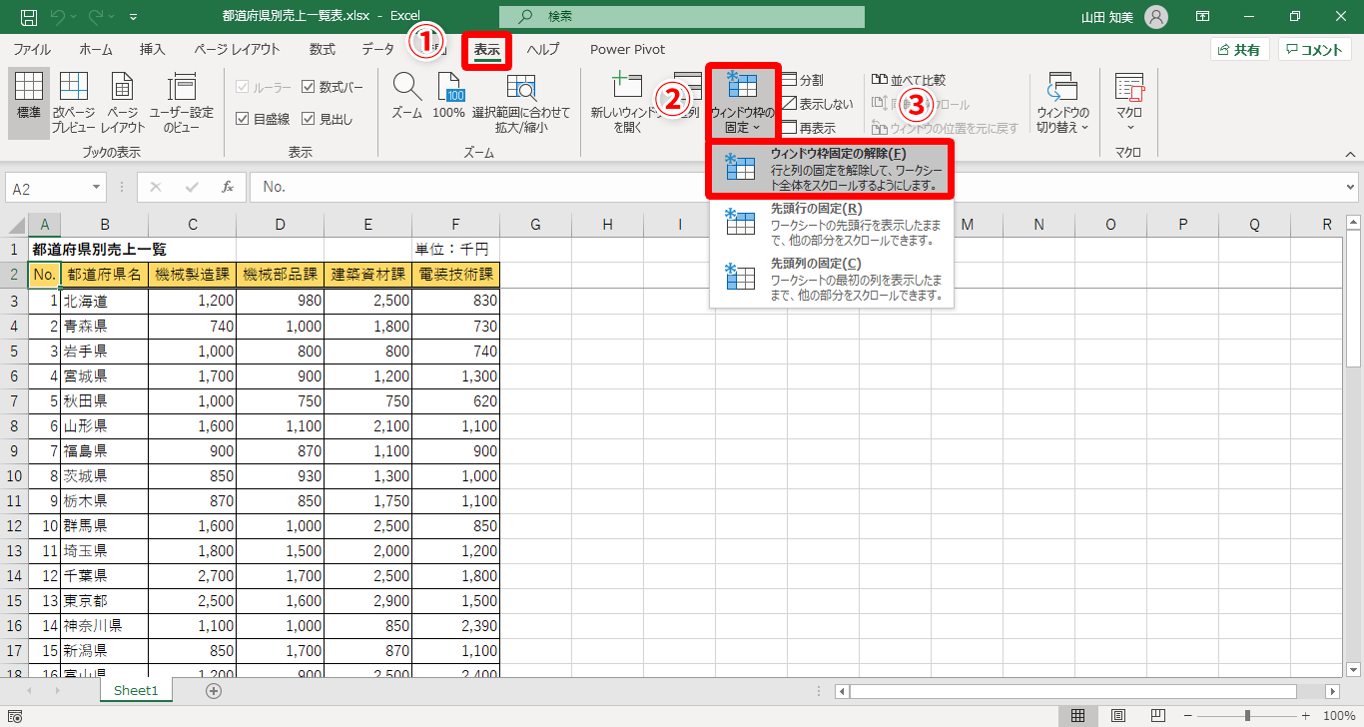
Task: Click the cell containing 東京都
Action: pyautogui.click(x=104, y=600)
